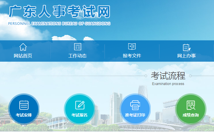Click the 考试安排 label text
This screenshot has height=134, width=214.
(x=24, y=115)
